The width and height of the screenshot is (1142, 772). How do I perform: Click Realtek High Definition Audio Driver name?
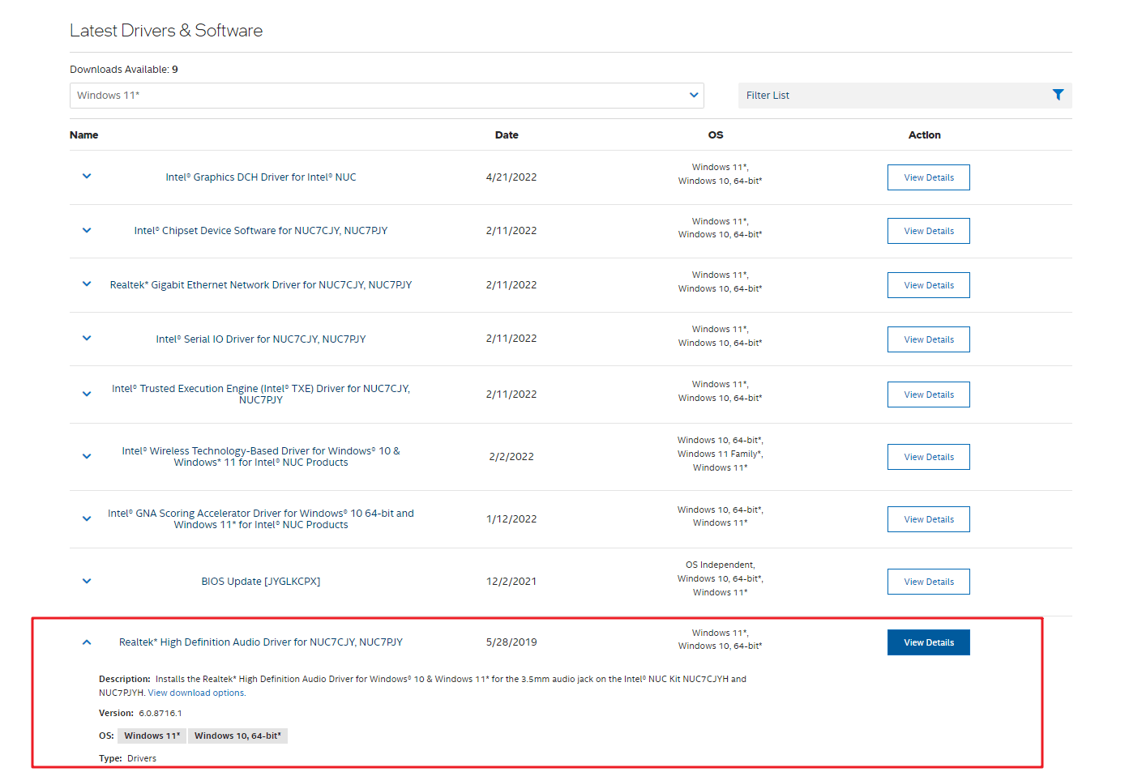coord(261,642)
